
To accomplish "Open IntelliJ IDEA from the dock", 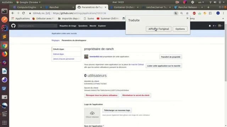I will pos(4,28).
